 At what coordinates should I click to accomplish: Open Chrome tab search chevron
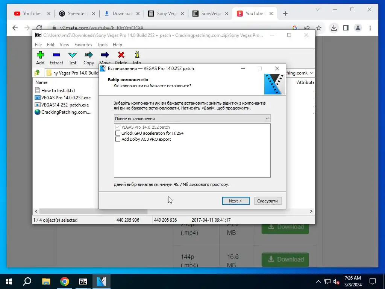coord(317,9)
